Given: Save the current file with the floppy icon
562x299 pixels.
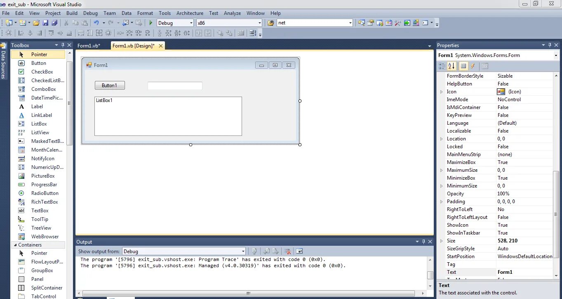Looking at the screenshot, I should tap(45, 23).
